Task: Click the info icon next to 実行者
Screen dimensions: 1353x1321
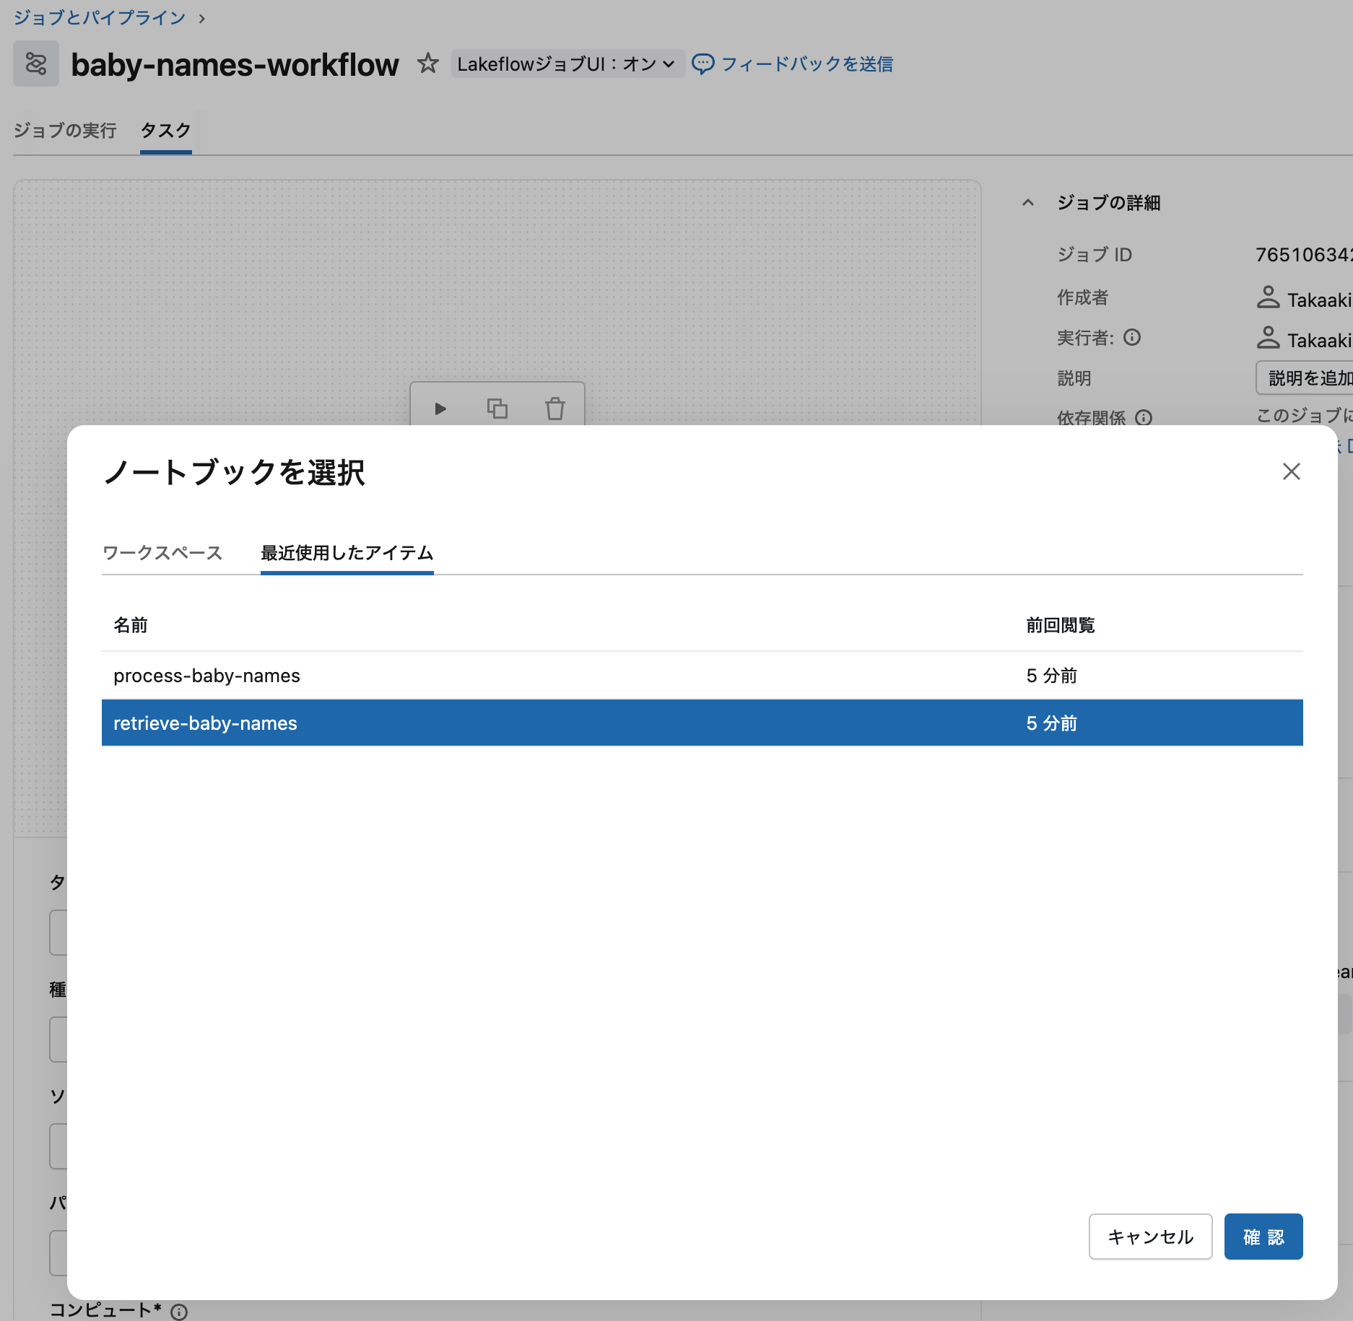Action: (1134, 337)
